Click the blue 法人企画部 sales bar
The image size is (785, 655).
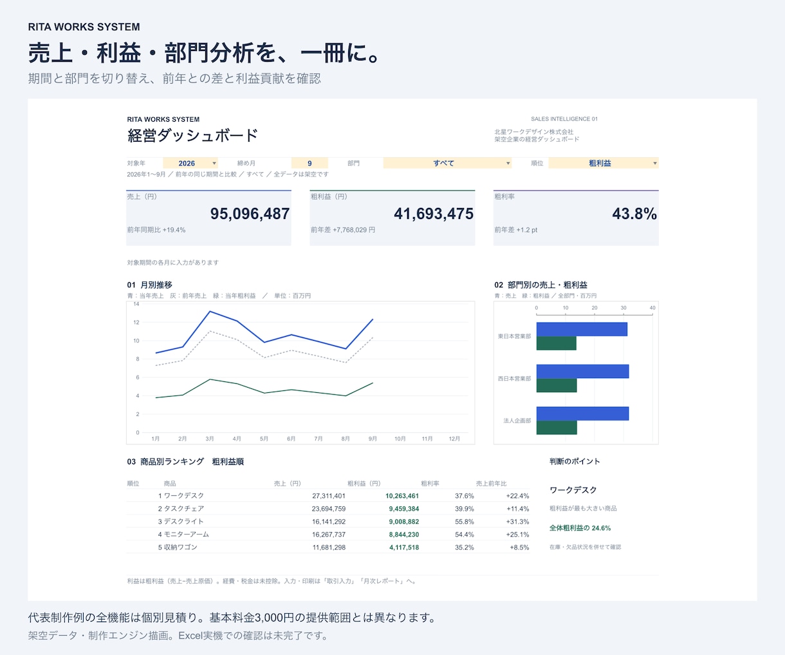click(582, 413)
